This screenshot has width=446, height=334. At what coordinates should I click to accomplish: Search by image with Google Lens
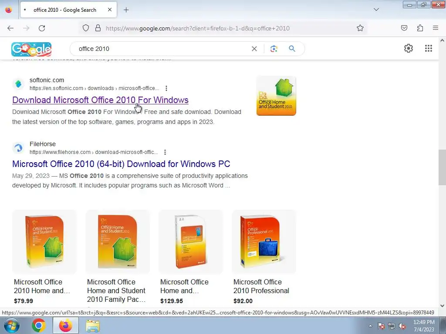[274, 49]
